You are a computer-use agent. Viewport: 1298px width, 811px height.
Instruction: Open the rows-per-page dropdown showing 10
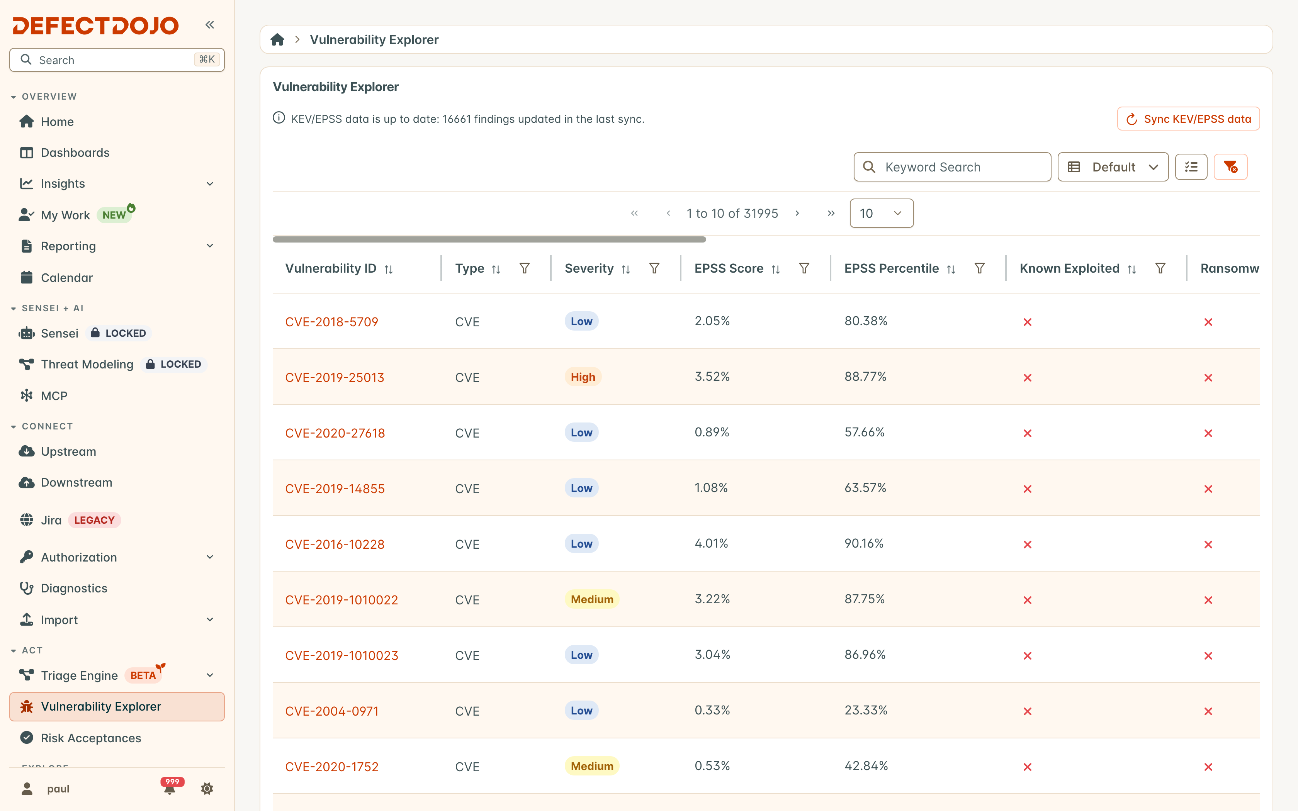pyautogui.click(x=881, y=214)
